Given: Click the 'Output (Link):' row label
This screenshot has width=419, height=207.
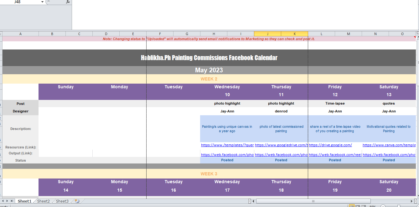Looking at the screenshot, I should tap(21, 153).
